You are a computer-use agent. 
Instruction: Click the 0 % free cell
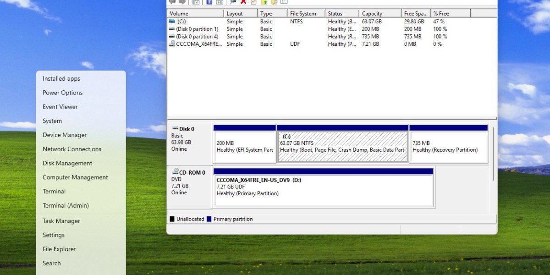click(437, 44)
